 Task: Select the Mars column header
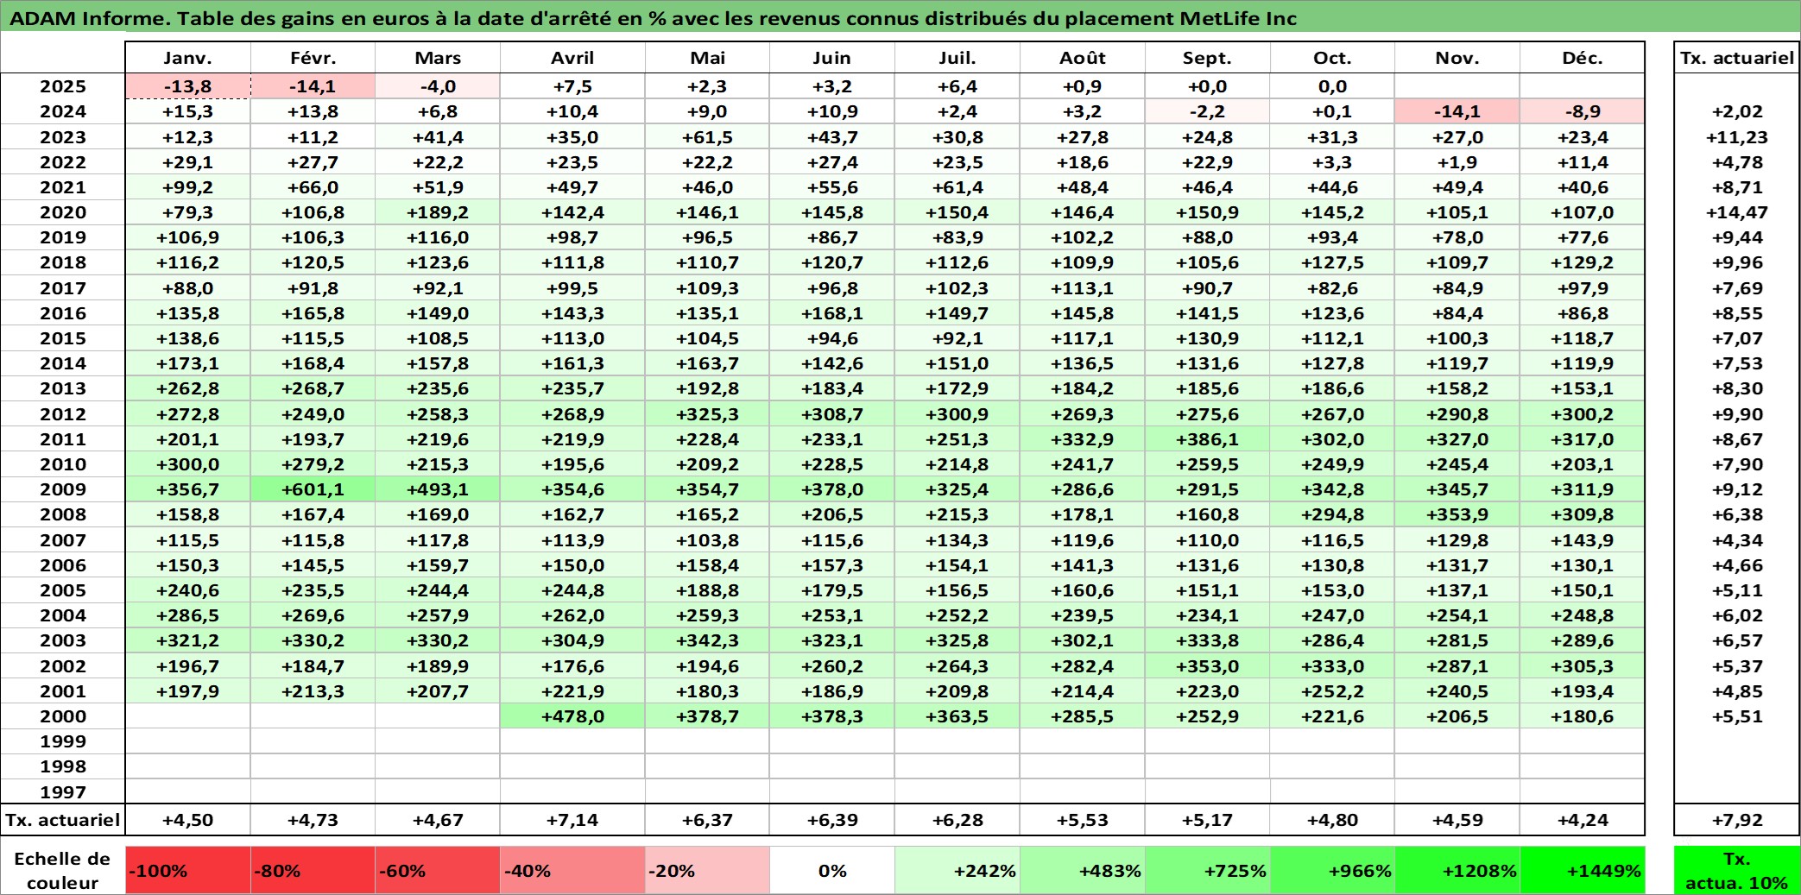438,58
